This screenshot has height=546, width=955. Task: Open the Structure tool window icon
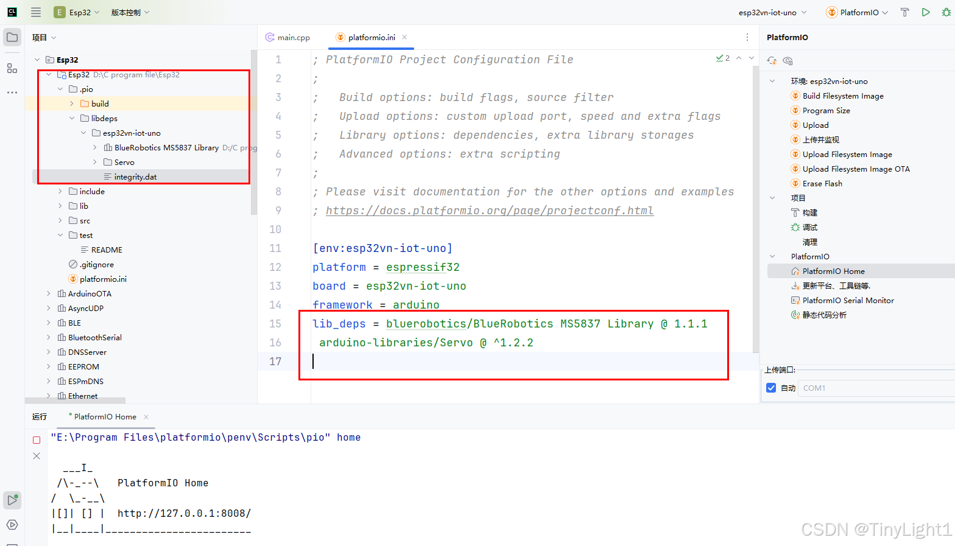pyautogui.click(x=12, y=68)
